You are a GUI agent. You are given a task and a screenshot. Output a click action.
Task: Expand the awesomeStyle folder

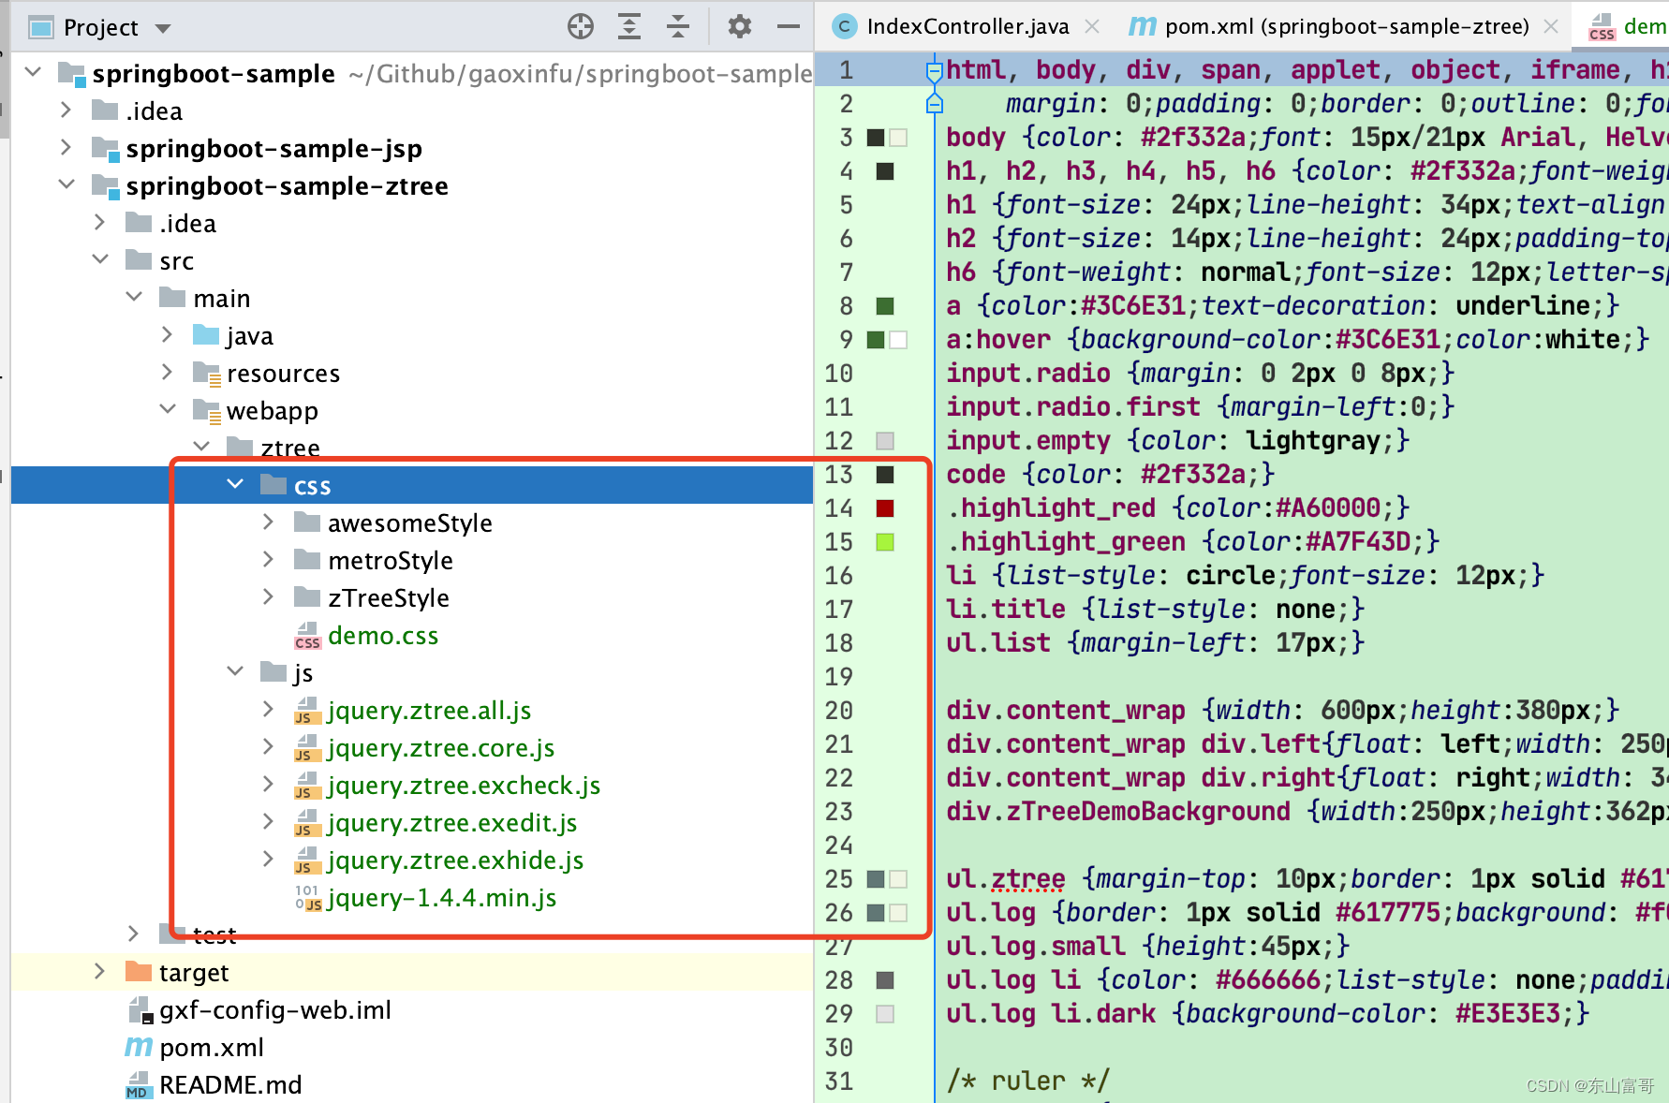pos(268,522)
